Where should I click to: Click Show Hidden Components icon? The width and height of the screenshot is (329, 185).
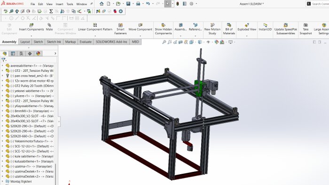pos(163,25)
